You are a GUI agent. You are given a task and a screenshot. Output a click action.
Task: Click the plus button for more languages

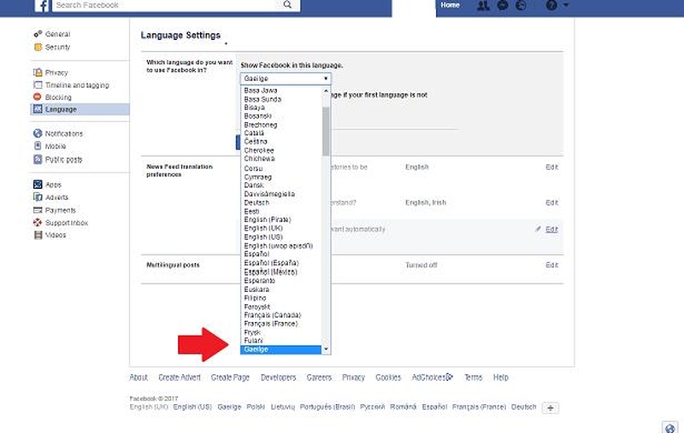[x=551, y=408]
